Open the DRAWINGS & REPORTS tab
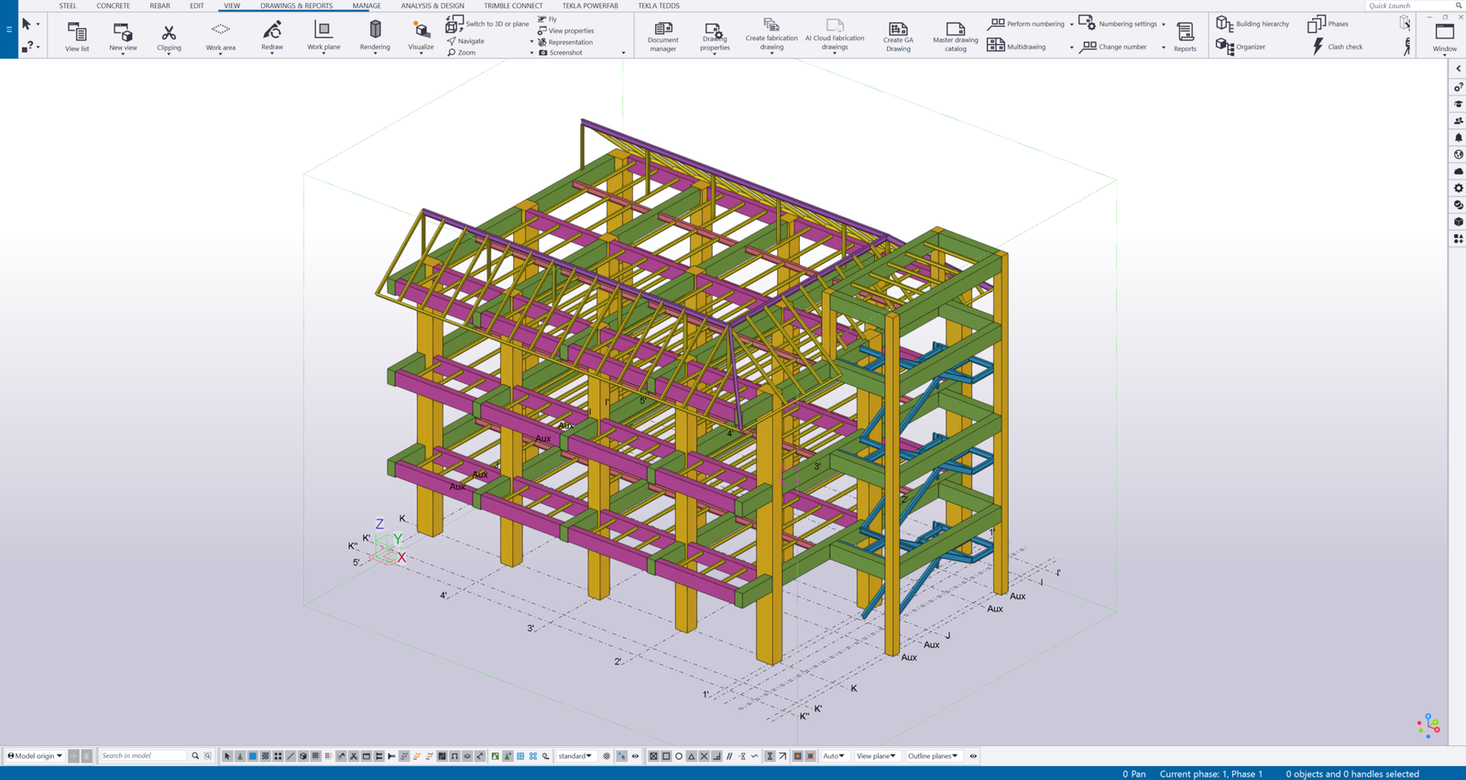The width and height of the screenshot is (1466, 780). [x=296, y=5]
